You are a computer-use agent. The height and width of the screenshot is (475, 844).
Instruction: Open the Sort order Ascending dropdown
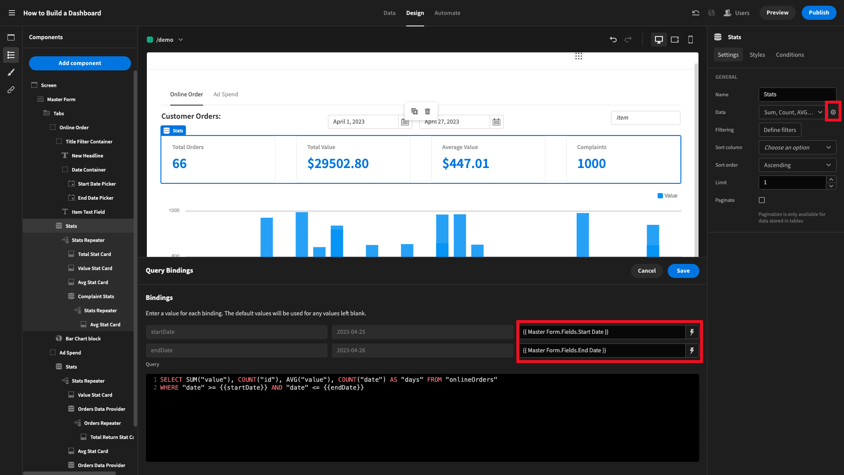point(797,165)
